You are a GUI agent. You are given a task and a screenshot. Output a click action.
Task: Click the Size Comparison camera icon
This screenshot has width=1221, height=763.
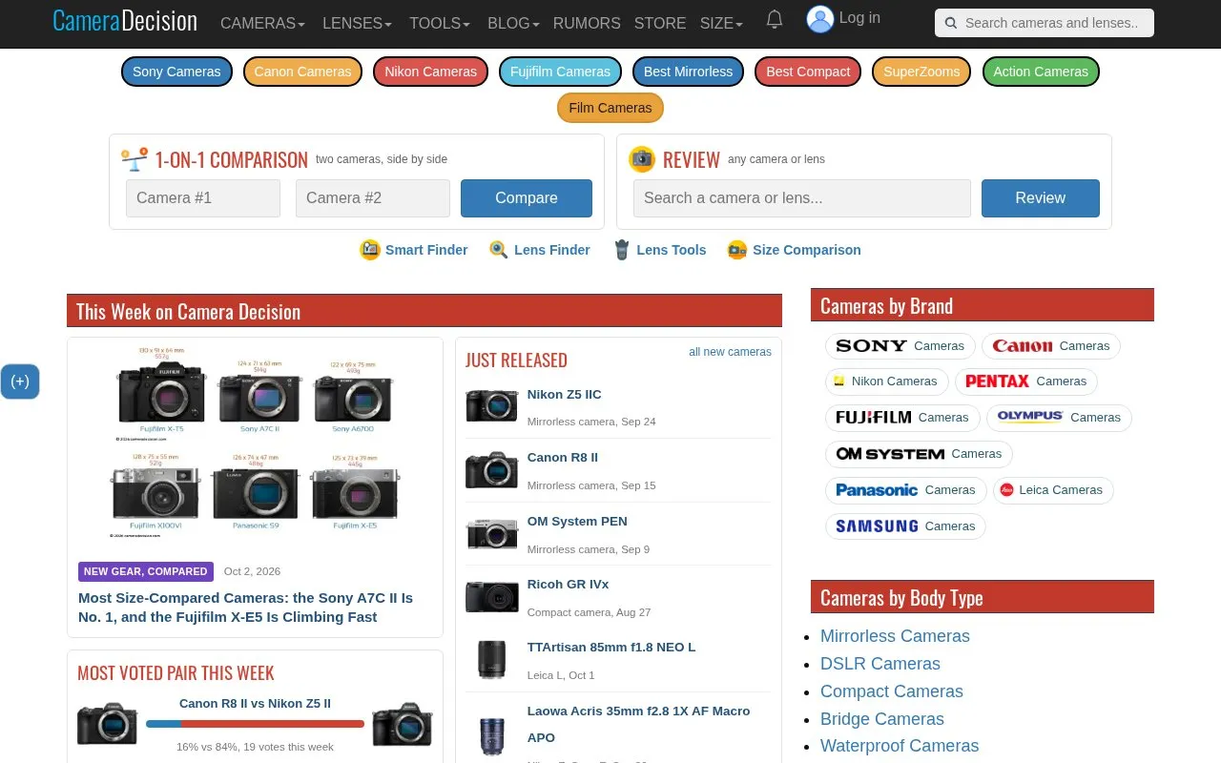point(737,250)
